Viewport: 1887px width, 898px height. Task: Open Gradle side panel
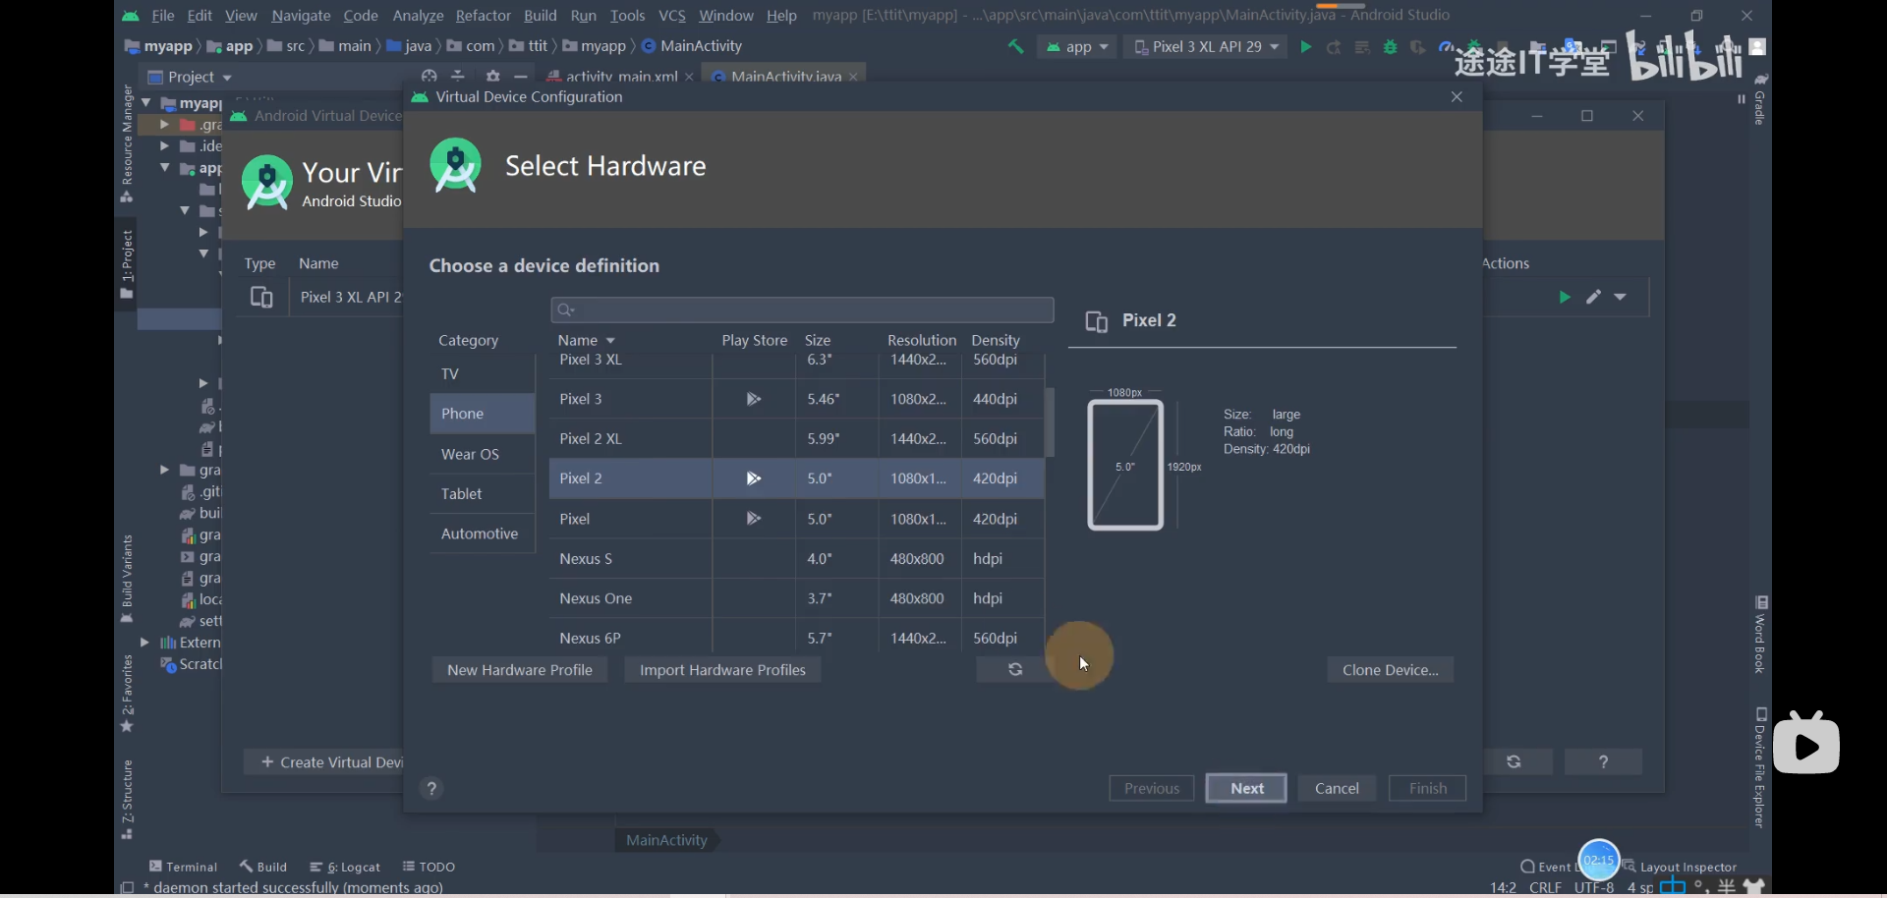(x=1760, y=98)
